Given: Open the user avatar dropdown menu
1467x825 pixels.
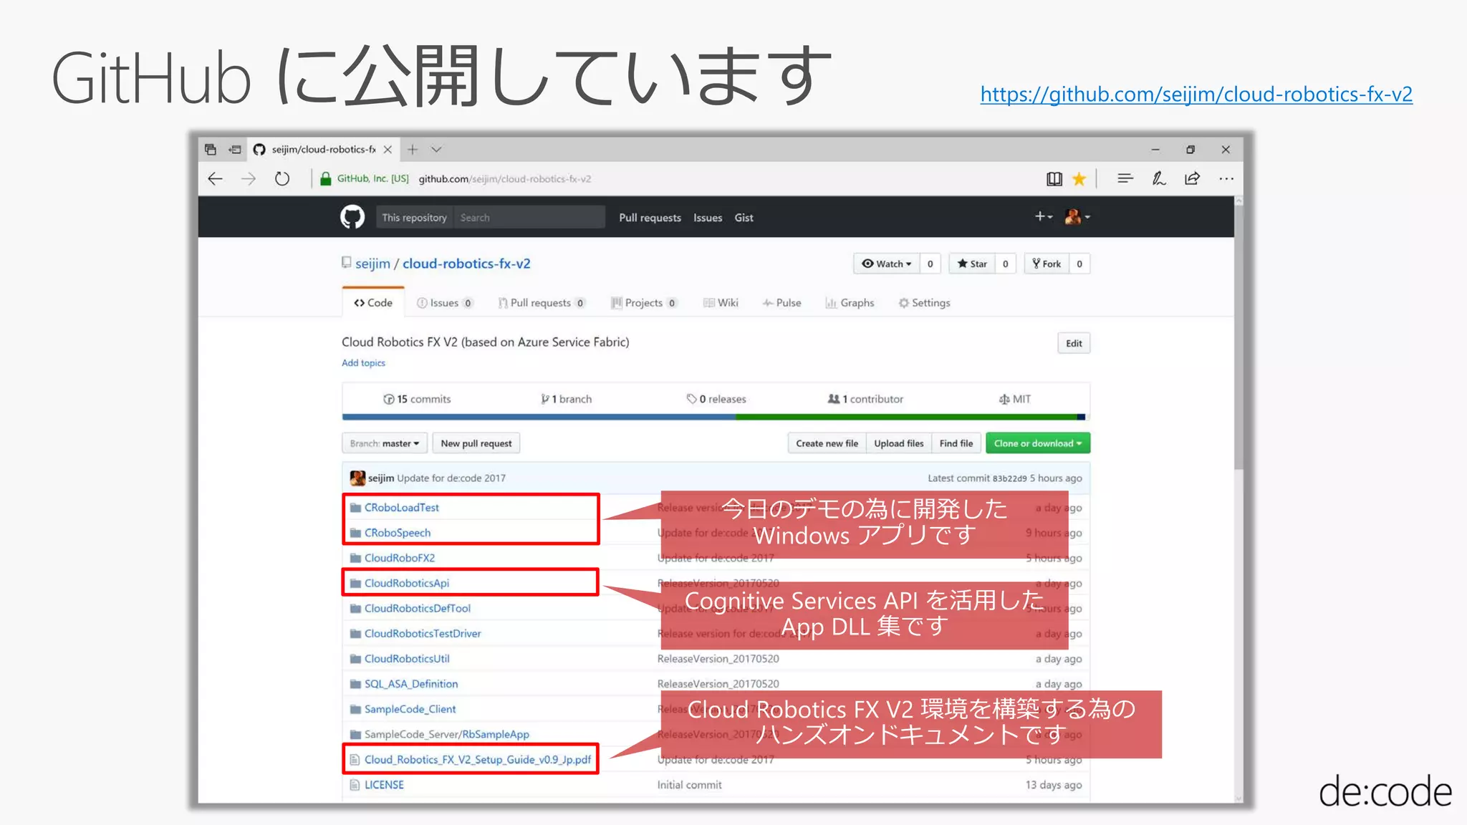Looking at the screenshot, I should click(1077, 216).
